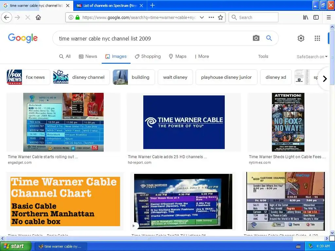The height and width of the screenshot is (251, 335).
Task: Close the time warner cable Google tab
Action: tap(68, 6)
